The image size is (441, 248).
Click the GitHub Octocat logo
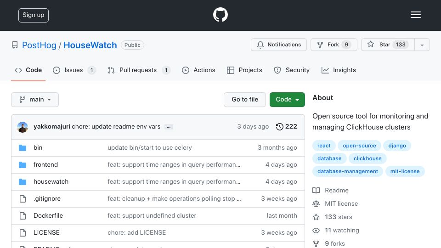coord(220,15)
